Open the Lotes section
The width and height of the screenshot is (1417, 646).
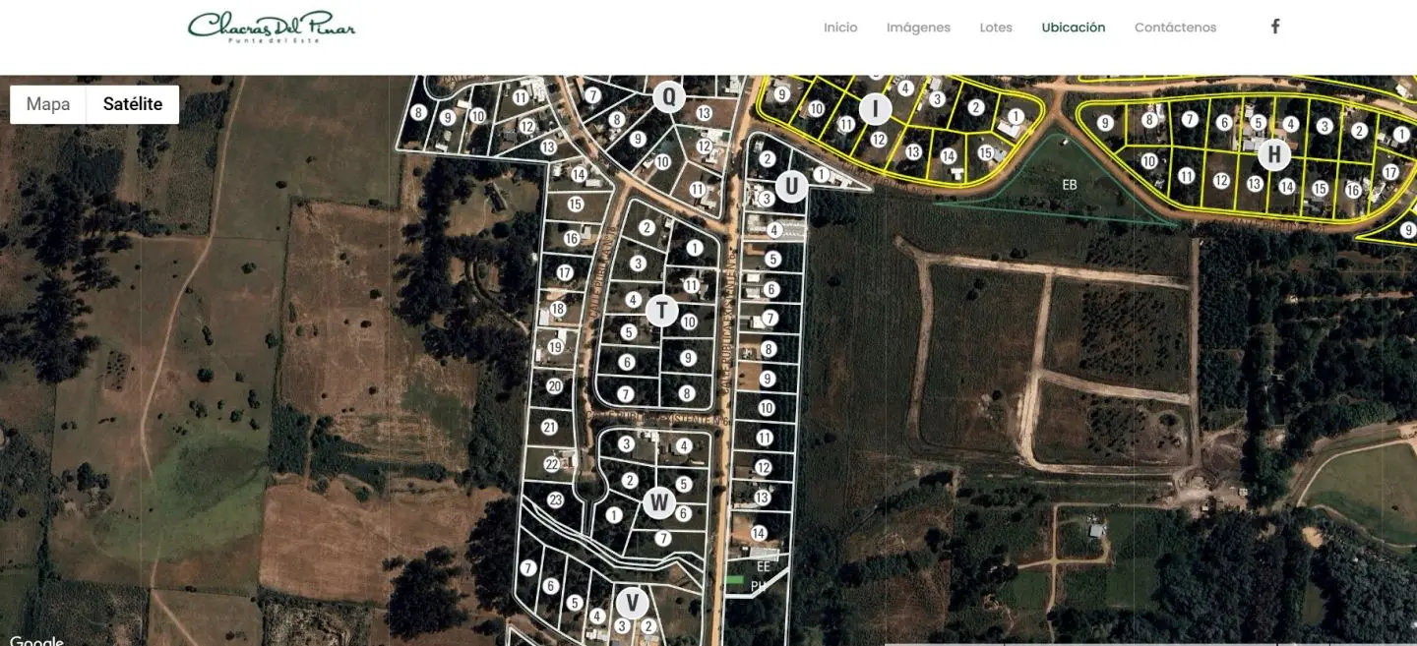[x=996, y=28]
